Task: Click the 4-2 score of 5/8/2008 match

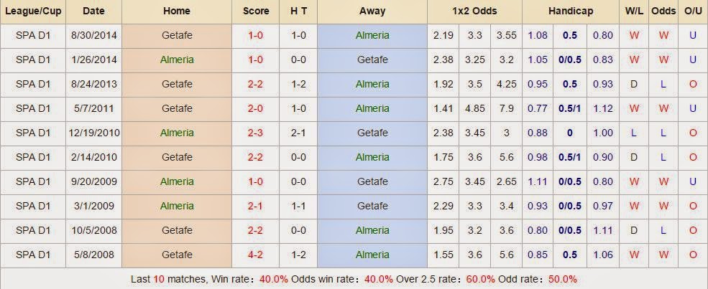Action: [x=255, y=255]
